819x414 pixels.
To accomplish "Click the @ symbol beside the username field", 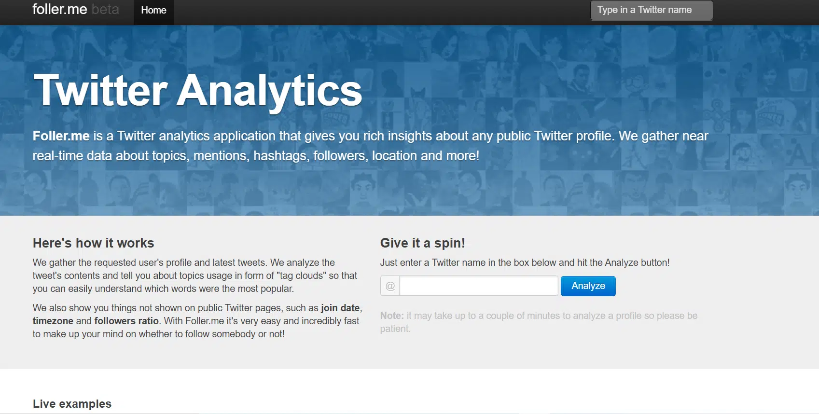I will point(390,286).
